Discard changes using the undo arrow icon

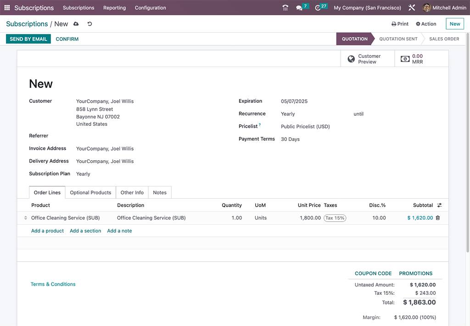(89, 24)
